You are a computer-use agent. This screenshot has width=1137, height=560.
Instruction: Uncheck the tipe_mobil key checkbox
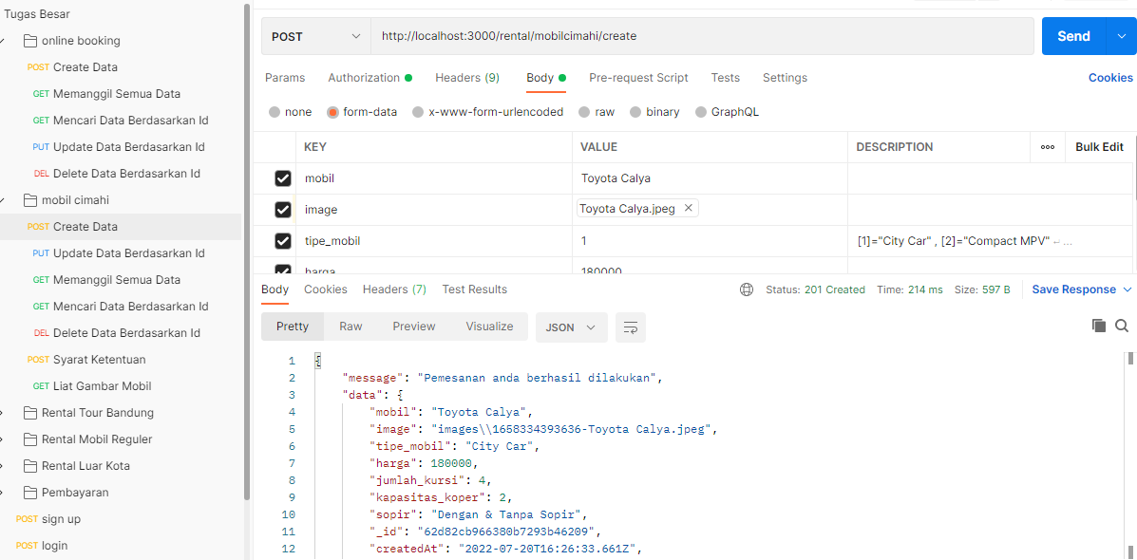[282, 241]
